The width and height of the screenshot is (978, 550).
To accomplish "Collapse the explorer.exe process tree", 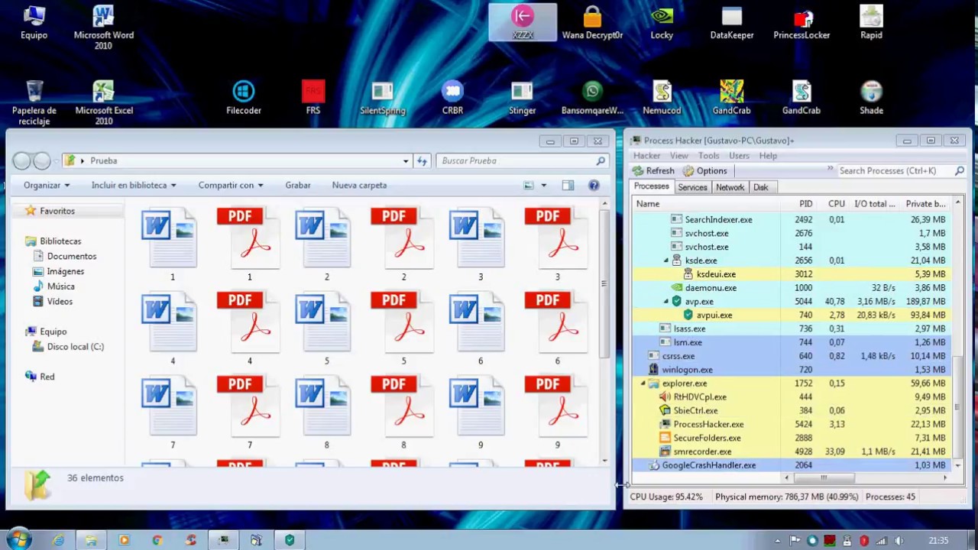I will click(x=643, y=383).
